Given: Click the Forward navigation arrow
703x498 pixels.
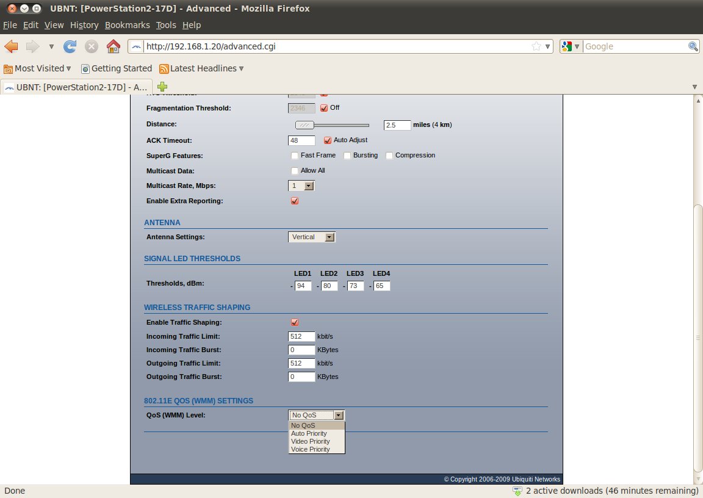Looking at the screenshot, I should (x=32, y=46).
